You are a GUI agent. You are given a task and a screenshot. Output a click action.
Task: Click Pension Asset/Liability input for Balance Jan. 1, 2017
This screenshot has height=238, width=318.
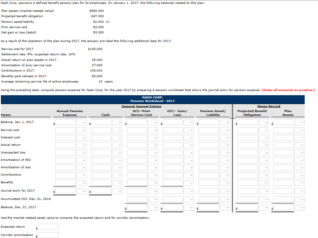[x=209, y=122]
